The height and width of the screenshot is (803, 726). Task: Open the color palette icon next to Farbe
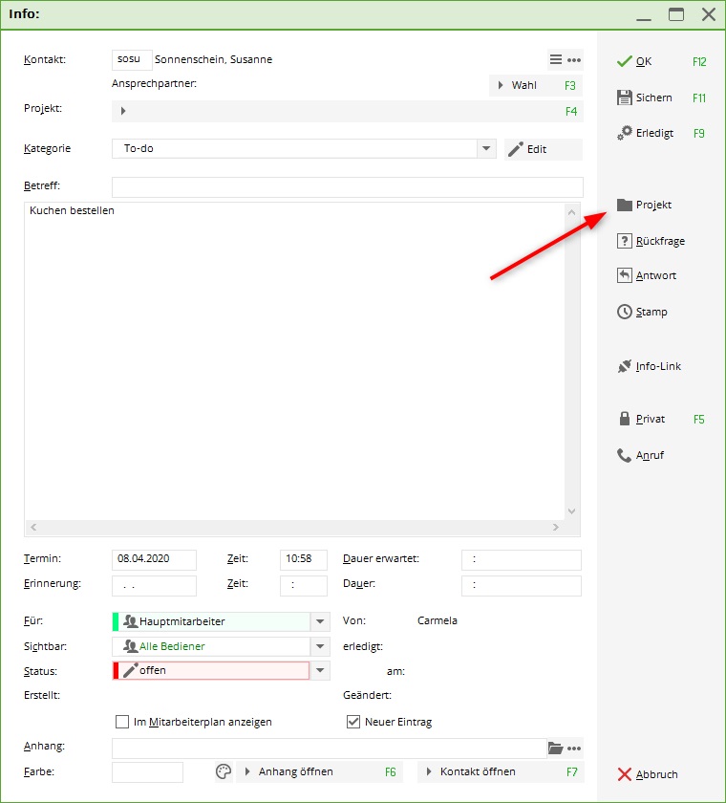tap(223, 771)
